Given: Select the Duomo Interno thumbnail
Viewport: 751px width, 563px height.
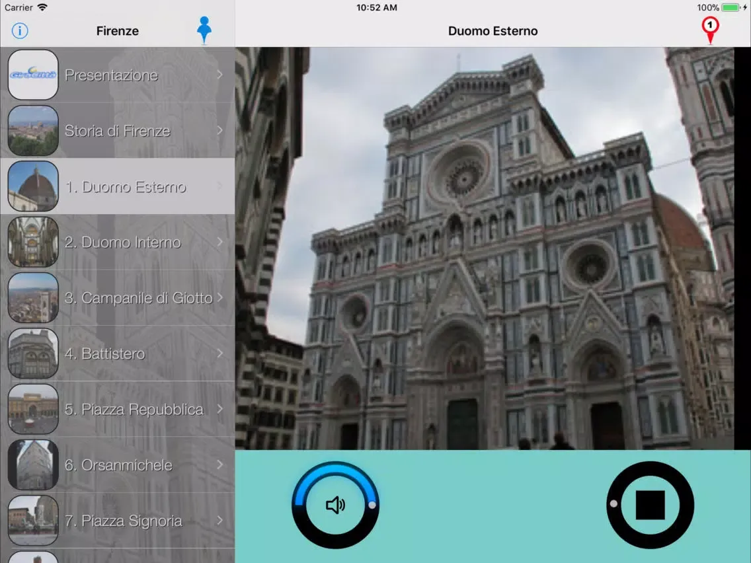Looking at the screenshot, I should tap(33, 242).
